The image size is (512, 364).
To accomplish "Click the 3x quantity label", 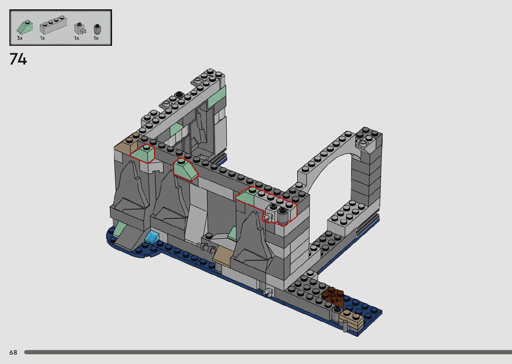I will pyautogui.click(x=20, y=38).
